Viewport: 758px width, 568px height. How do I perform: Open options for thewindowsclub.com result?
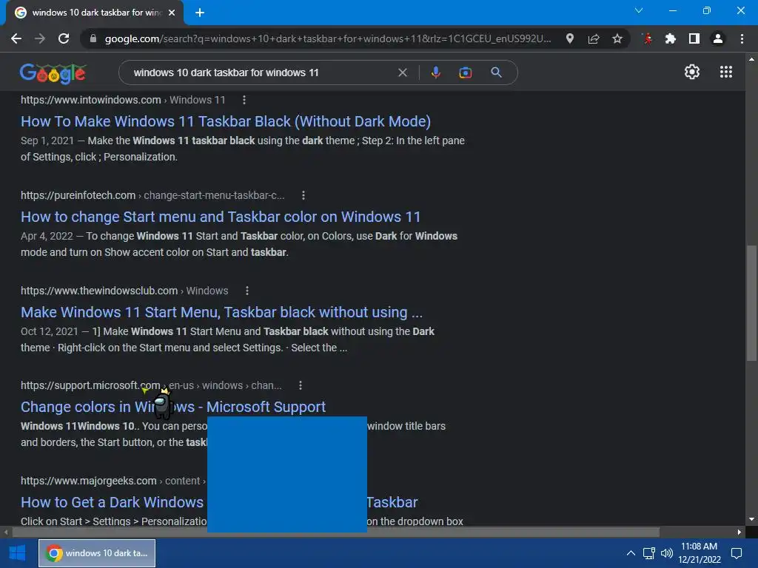247,291
